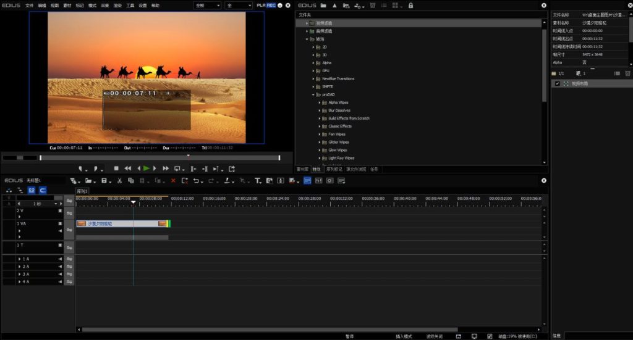Click the Rewind button in player
Viewport: 633px width, 340px height.
[127, 168]
